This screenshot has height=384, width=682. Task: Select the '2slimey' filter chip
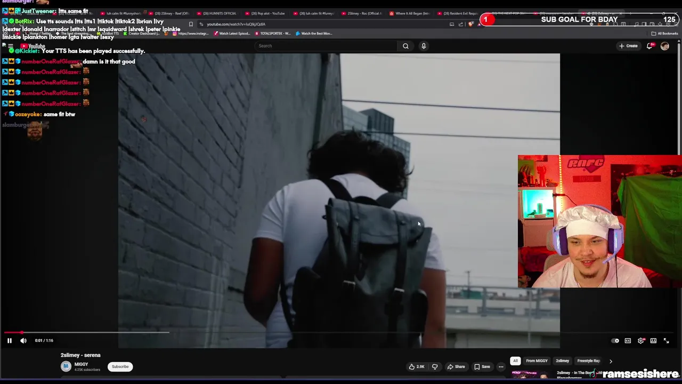tap(562, 361)
